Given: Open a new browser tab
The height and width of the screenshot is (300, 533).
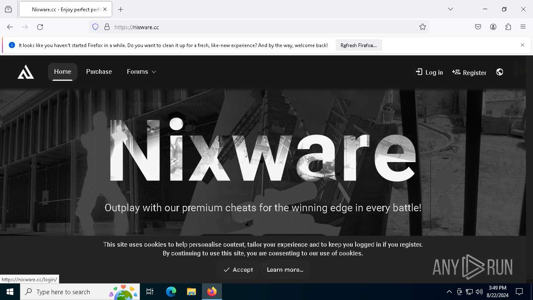Looking at the screenshot, I should (121, 9).
